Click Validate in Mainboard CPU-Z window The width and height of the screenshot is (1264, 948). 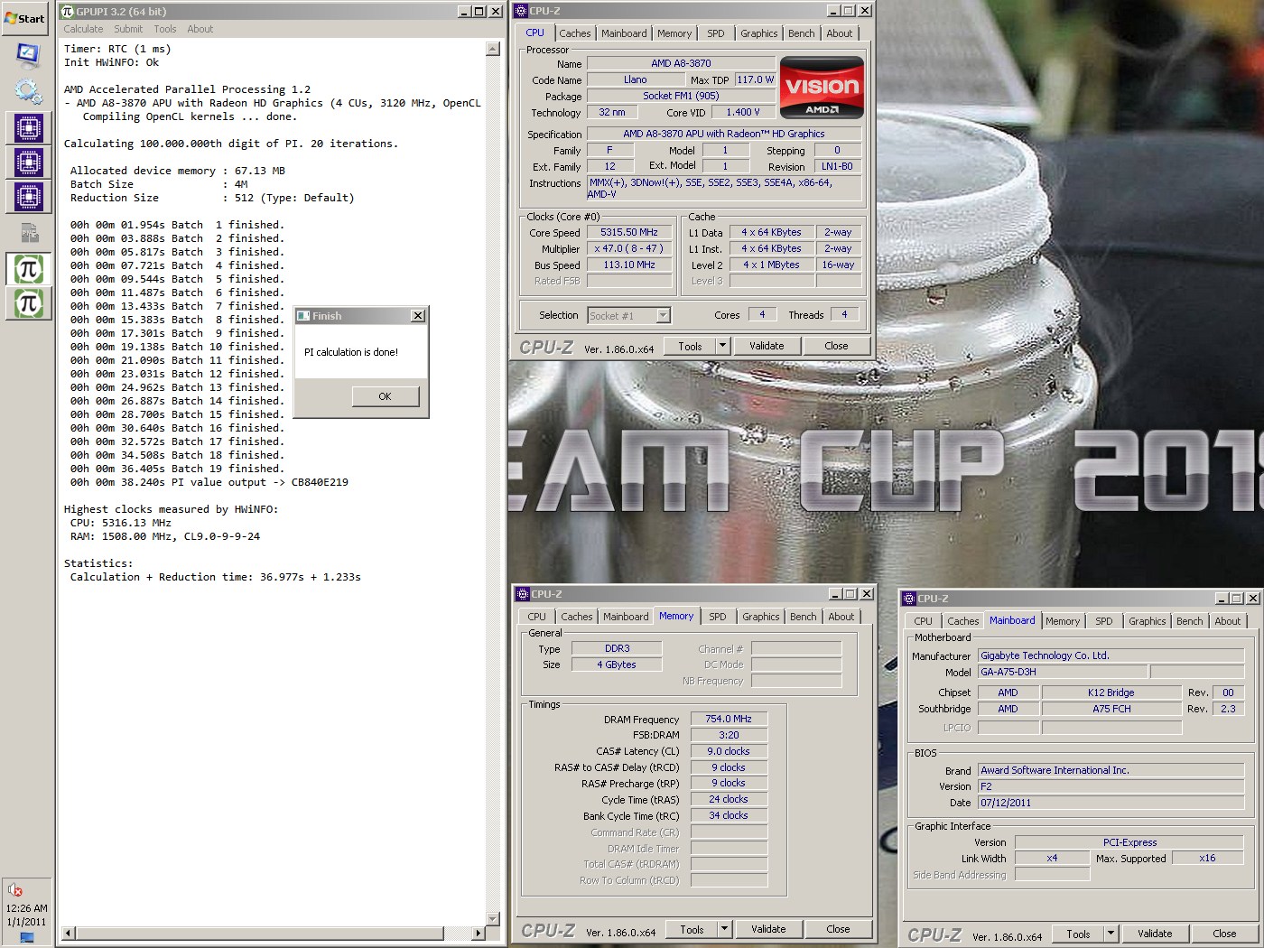pos(1155,934)
